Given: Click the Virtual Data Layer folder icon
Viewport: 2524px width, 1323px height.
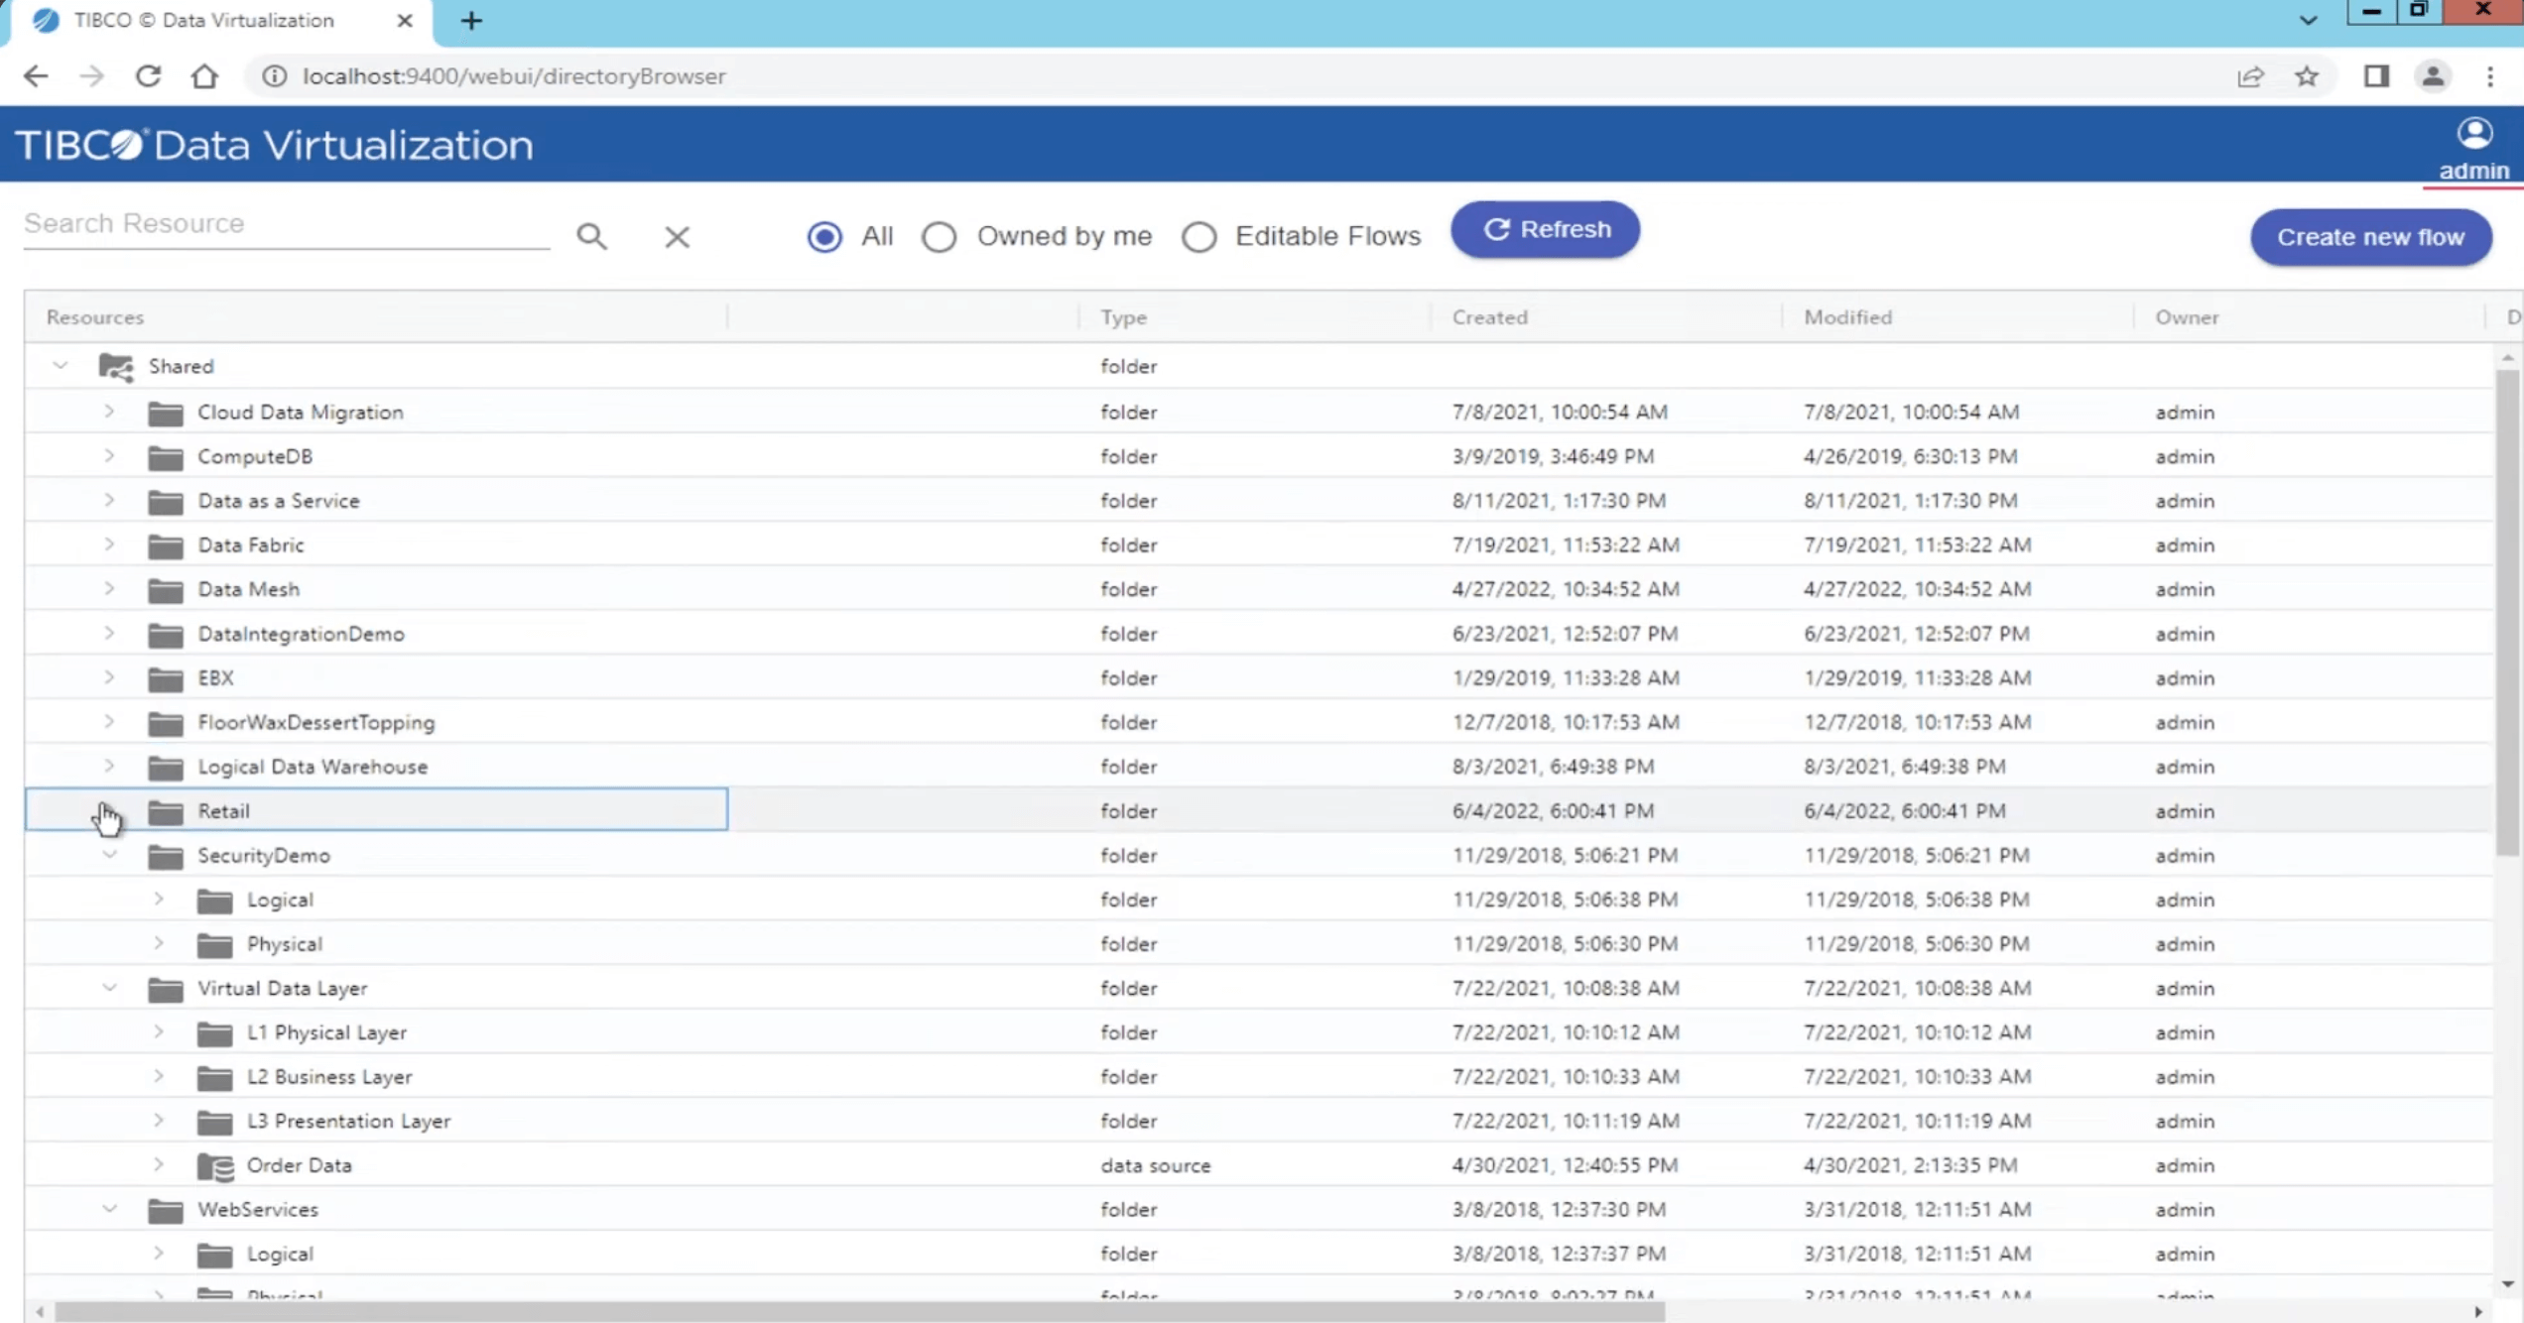Looking at the screenshot, I should [x=166, y=989].
